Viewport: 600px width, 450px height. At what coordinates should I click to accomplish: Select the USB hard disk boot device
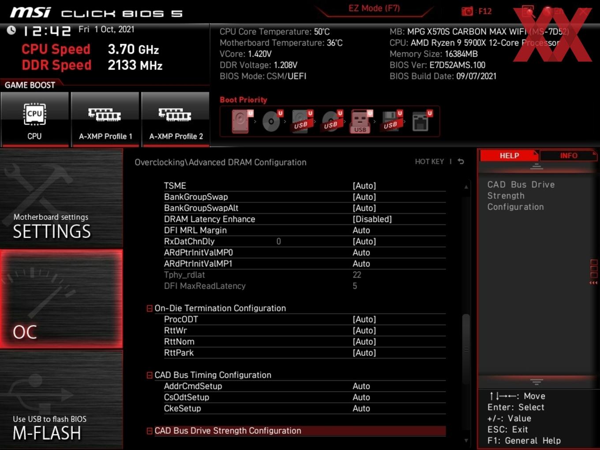click(302, 121)
